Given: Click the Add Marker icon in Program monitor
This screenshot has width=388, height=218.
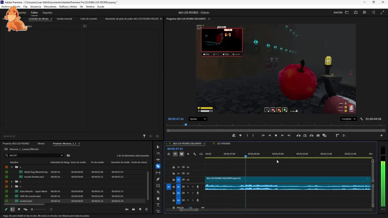Looking at the screenshot, I should tap(240, 135).
